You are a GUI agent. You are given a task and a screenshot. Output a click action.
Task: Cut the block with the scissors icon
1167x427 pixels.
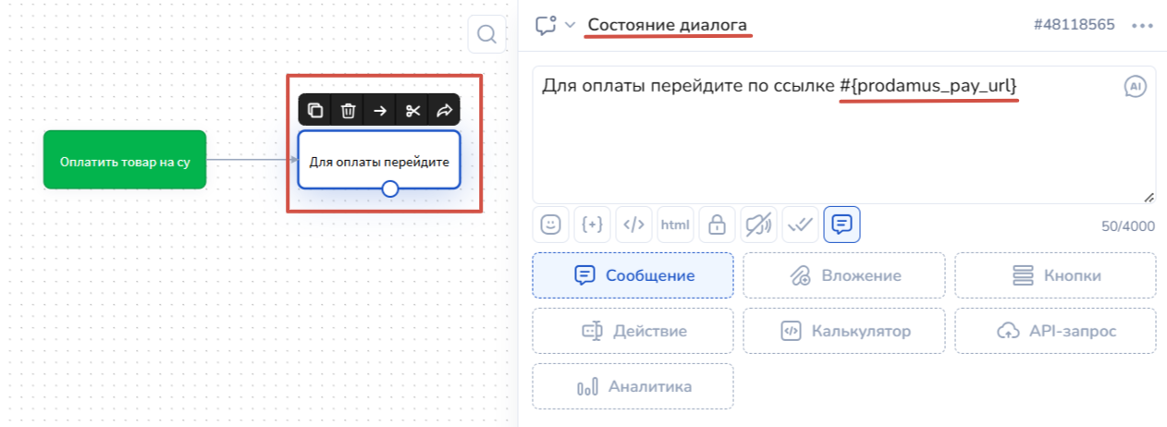click(x=412, y=111)
